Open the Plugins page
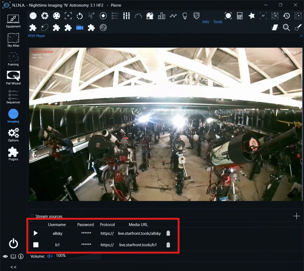The image size is (304, 271). 13,154
